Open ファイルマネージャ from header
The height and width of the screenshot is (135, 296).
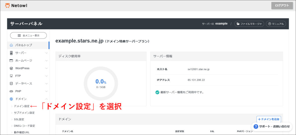pyautogui.click(x=249, y=24)
